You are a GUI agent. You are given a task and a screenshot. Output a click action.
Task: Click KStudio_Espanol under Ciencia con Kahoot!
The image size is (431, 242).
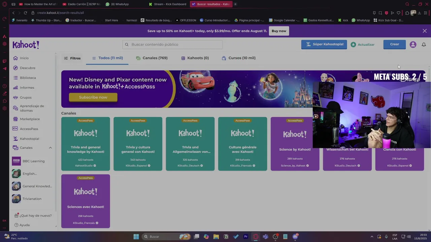coord(398,166)
